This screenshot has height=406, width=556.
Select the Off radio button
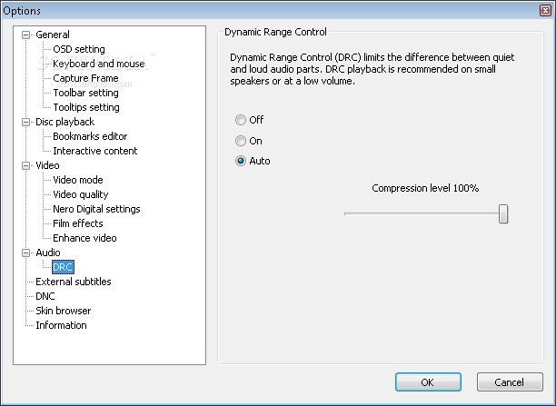click(241, 120)
